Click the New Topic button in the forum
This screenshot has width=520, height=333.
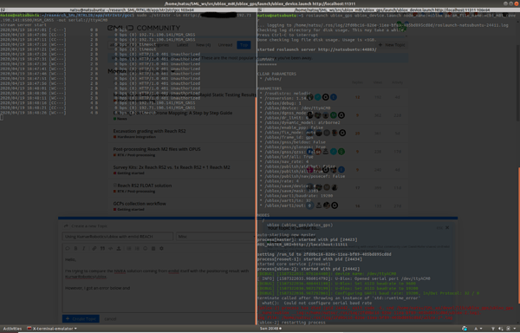point(392,45)
